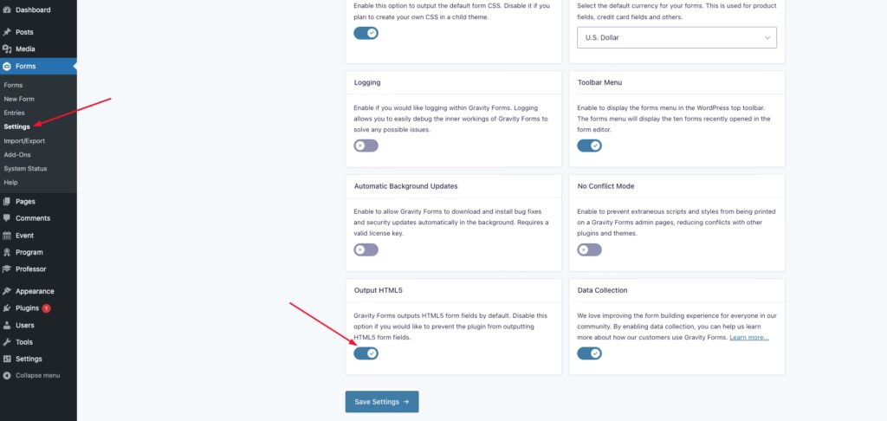This screenshot has height=421, width=887.
Task: Click the Dashboard gauge icon
Action: [x=7, y=10]
